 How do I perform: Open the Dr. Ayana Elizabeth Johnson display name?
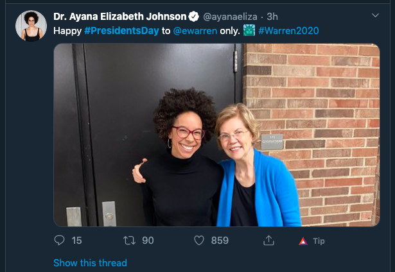coord(120,17)
